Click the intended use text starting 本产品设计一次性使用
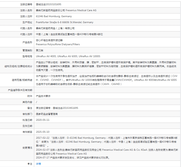 click(x=107, y=80)
